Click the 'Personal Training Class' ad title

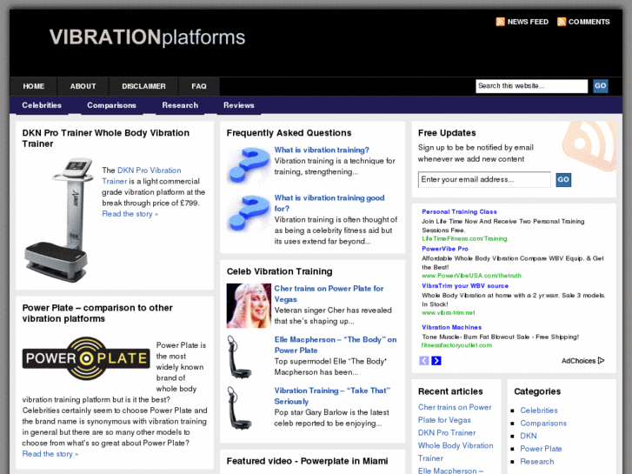click(459, 212)
